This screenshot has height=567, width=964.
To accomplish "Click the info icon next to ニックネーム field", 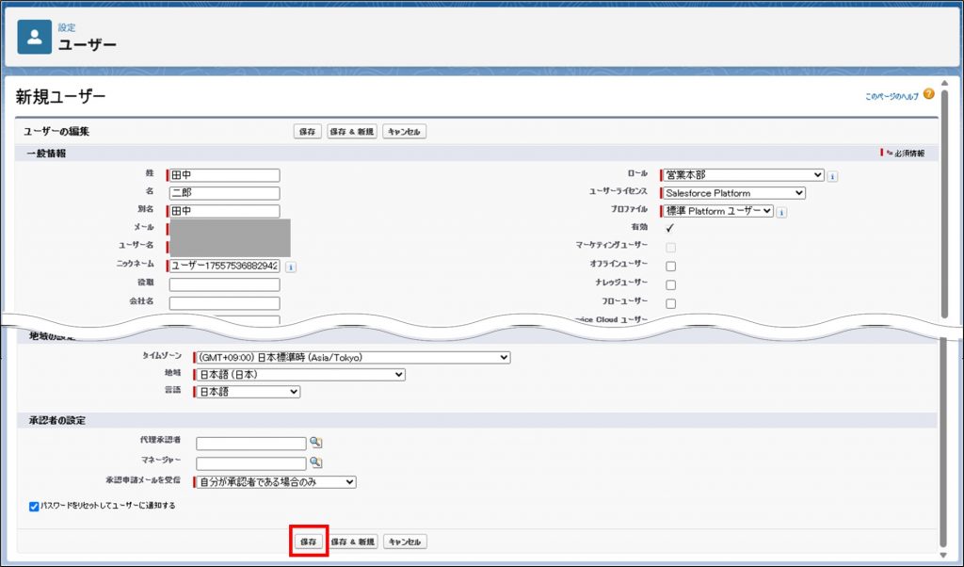I will tap(290, 267).
